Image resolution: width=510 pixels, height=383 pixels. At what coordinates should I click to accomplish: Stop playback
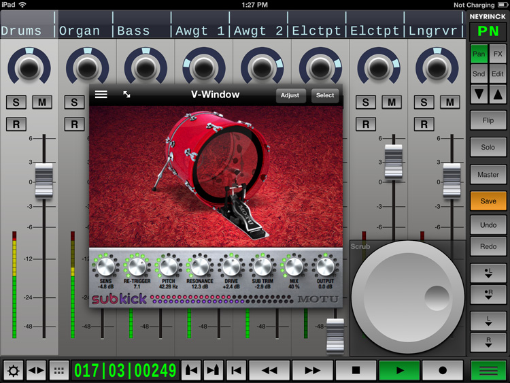356,371
